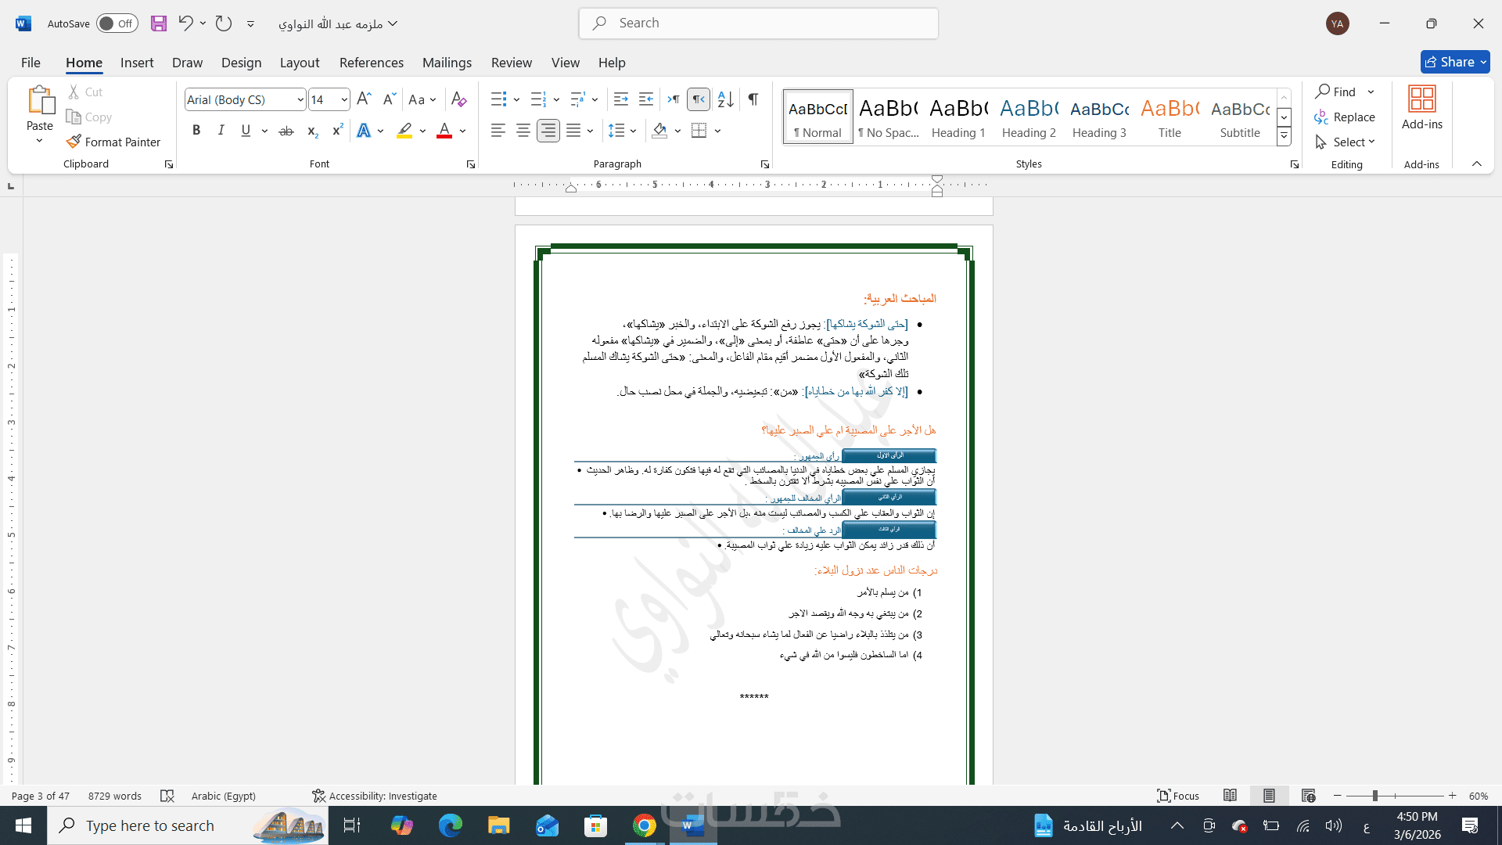Click the zoom slider handle
The width and height of the screenshot is (1502, 845).
pos(1374,796)
